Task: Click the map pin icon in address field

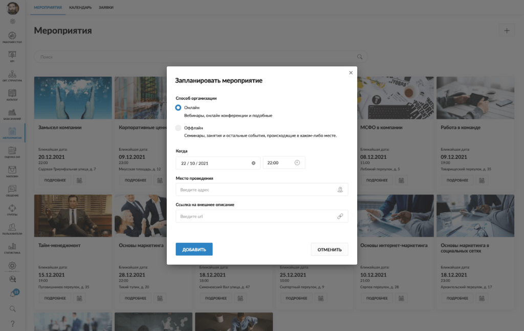Action: 340,190
